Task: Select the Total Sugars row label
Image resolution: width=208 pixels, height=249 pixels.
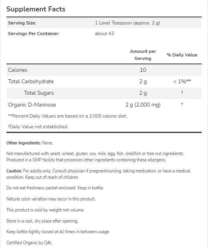Action: 39,93
